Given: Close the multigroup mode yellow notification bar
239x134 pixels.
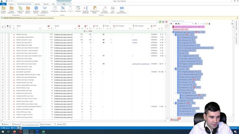Looking at the screenshot, I should click(238, 18).
